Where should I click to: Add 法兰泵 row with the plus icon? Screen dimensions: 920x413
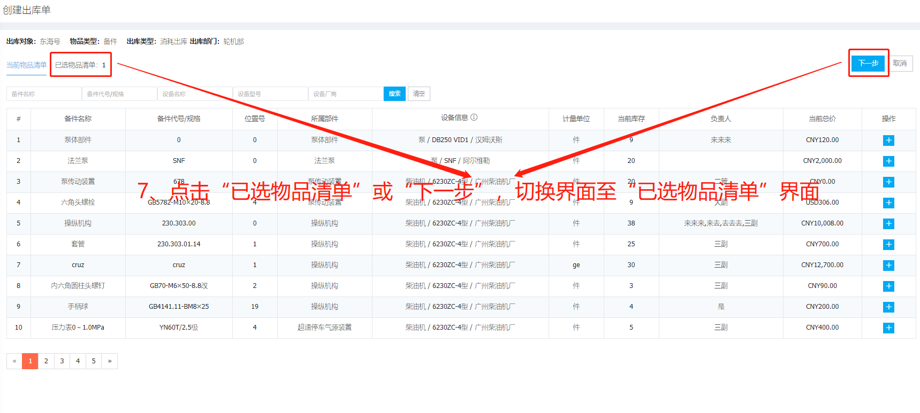click(x=888, y=161)
